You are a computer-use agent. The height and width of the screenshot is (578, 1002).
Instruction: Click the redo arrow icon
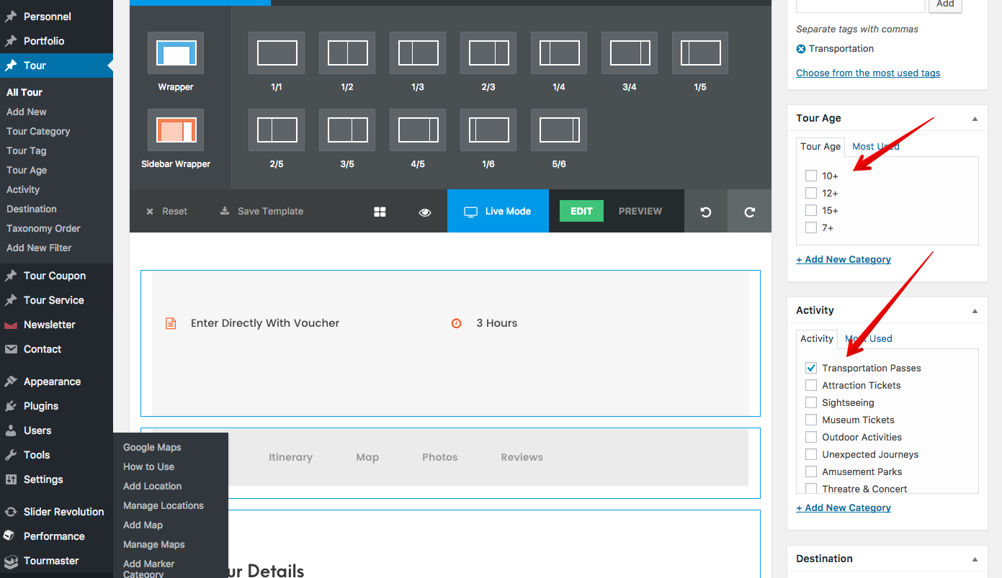click(749, 212)
